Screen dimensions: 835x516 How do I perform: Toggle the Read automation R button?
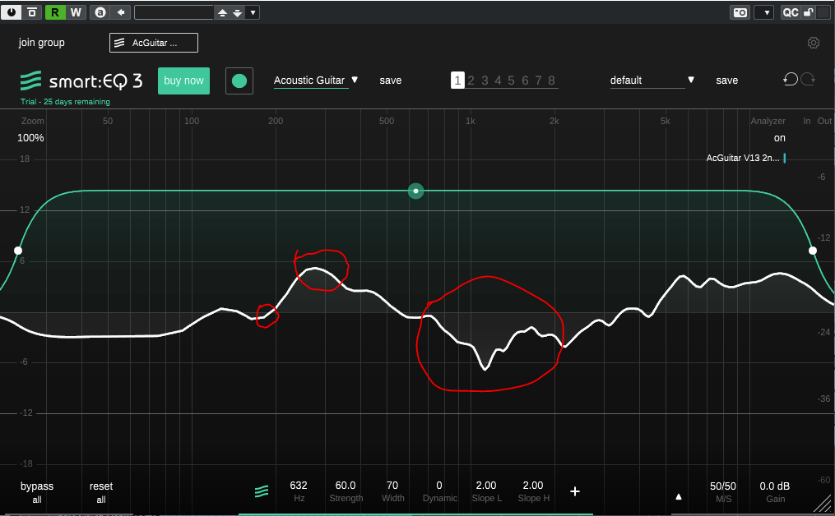(x=55, y=12)
